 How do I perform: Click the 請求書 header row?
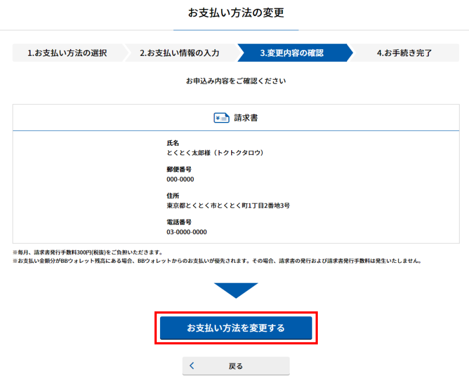[236, 118]
